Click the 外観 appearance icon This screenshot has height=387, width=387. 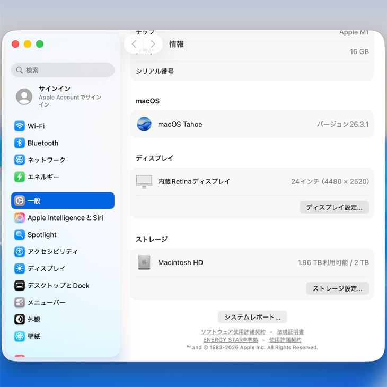[20, 320]
